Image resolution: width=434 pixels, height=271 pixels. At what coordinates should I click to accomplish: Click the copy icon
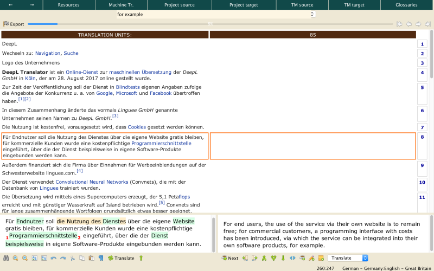click(82, 258)
